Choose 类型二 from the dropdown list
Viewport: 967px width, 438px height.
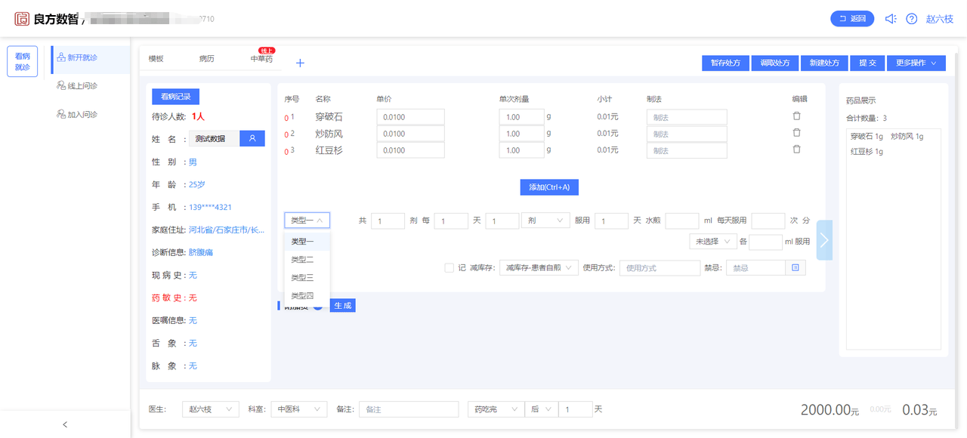(x=307, y=260)
